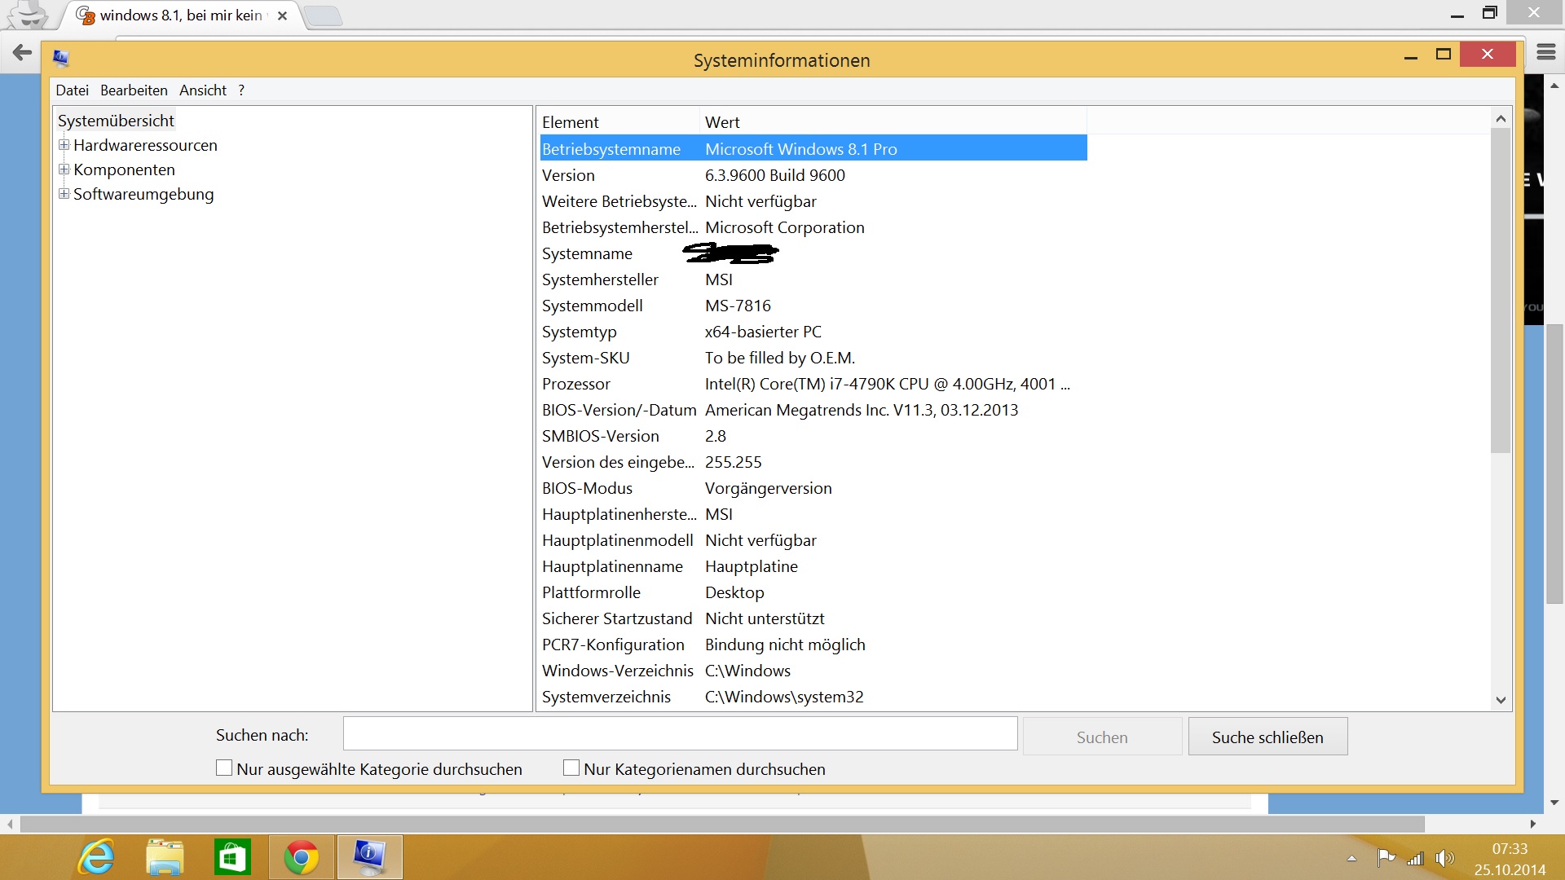The width and height of the screenshot is (1565, 880).
Task: Click the System Information taskbar icon
Action: pyautogui.click(x=369, y=857)
